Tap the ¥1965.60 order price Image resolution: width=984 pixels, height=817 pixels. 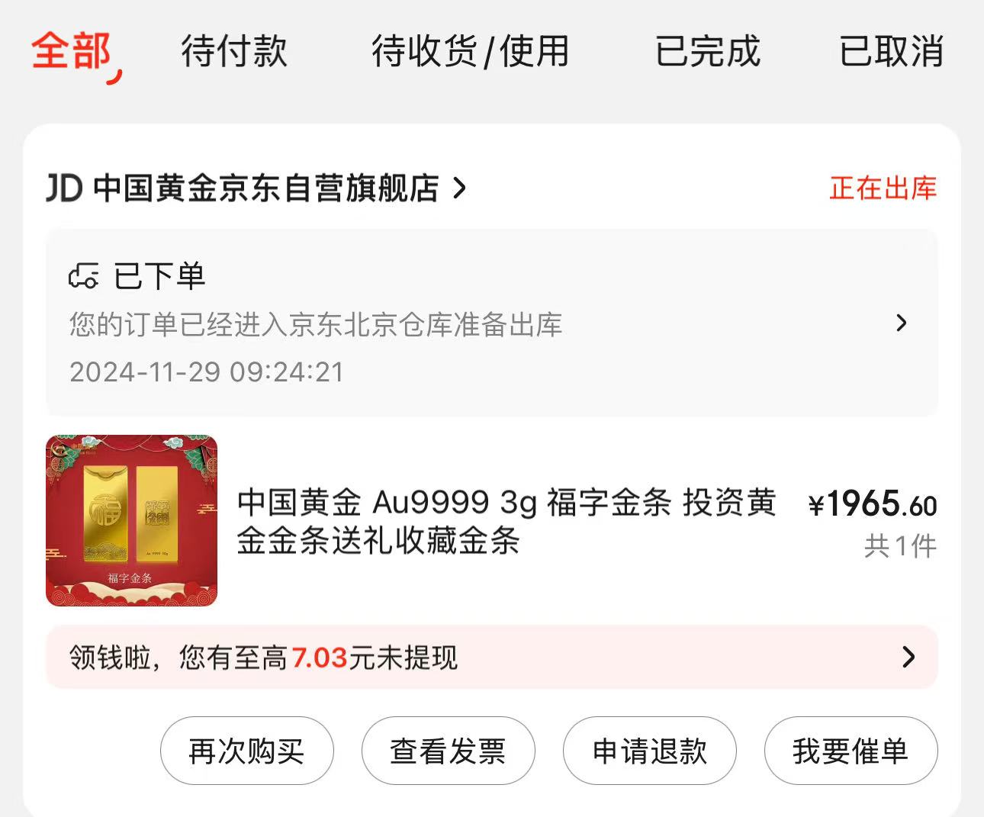tap(873, 505)
